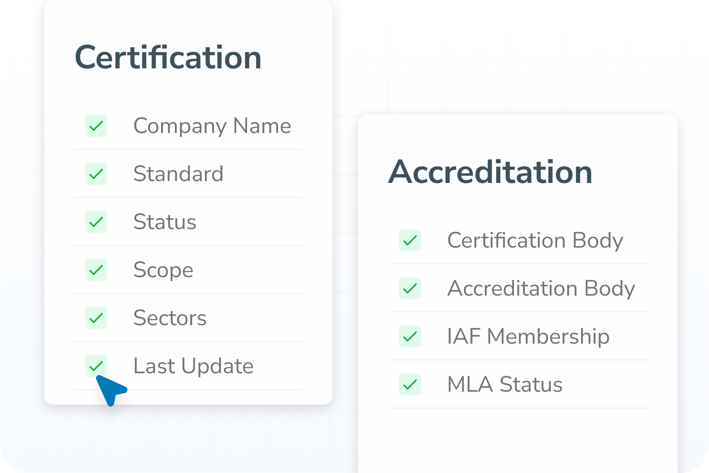Click the check icon beside Sectors
Screen dimensions: 709x473
[x=96, y=318]
